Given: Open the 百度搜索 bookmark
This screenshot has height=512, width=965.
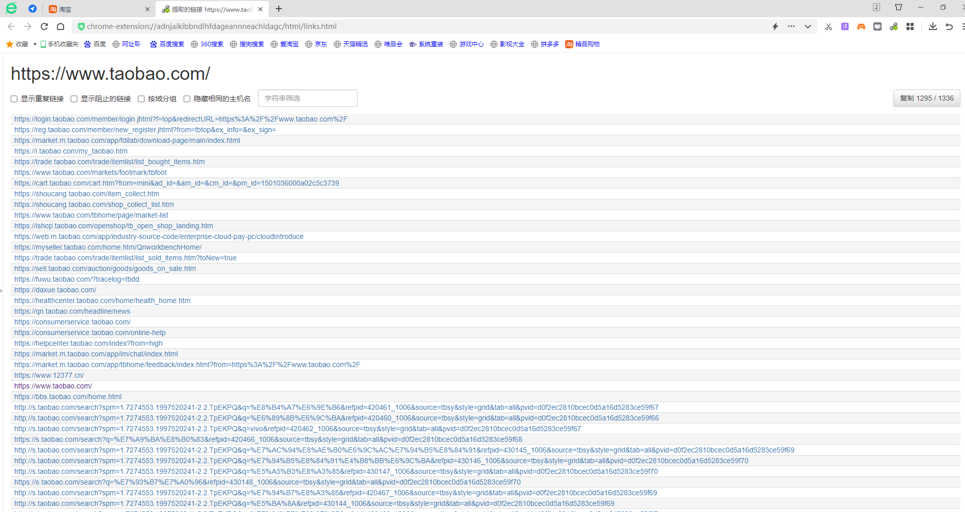Looking at the screenshot, I should [167, 44].
